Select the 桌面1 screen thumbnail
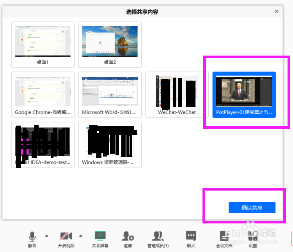The image size is (293, 252). pyautogui.click(x=43, y=45)
